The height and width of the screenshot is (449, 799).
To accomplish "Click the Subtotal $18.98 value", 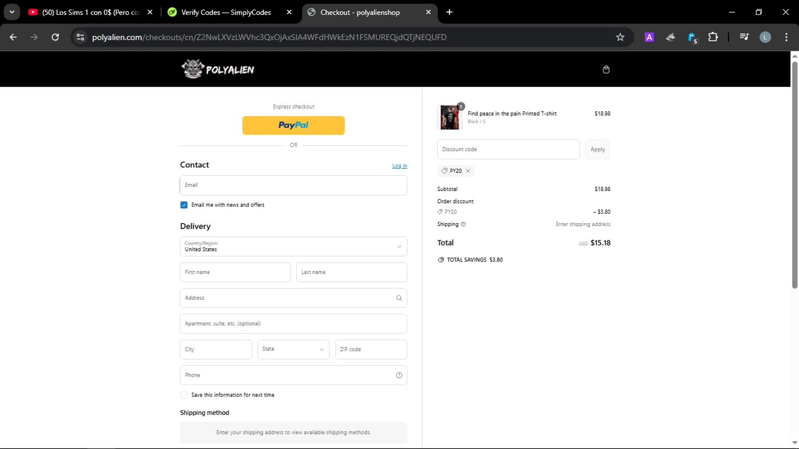I will pyautogui.click(x=602, y=189).
